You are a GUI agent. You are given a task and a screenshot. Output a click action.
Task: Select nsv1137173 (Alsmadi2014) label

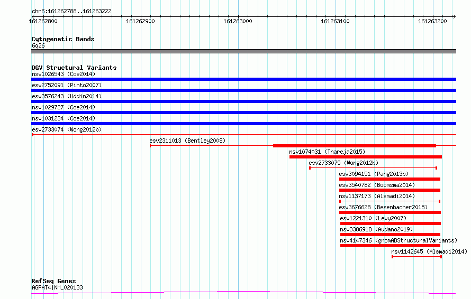[377, 196]
